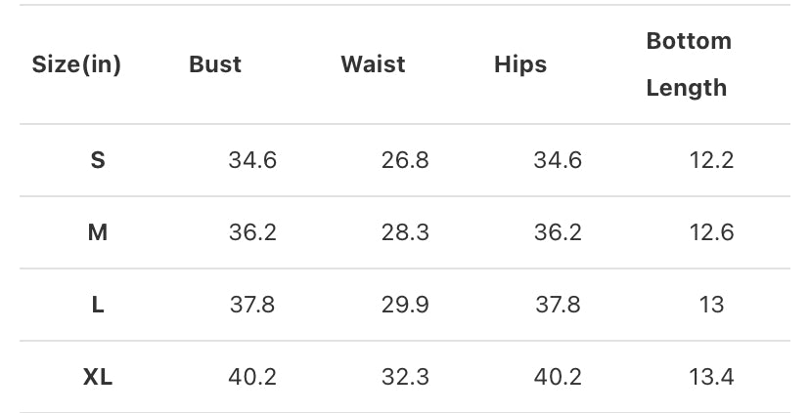The width and height of the screenshot is (810, 413).
Task: Click bottom length value 13.4
Action: [711, 377]
